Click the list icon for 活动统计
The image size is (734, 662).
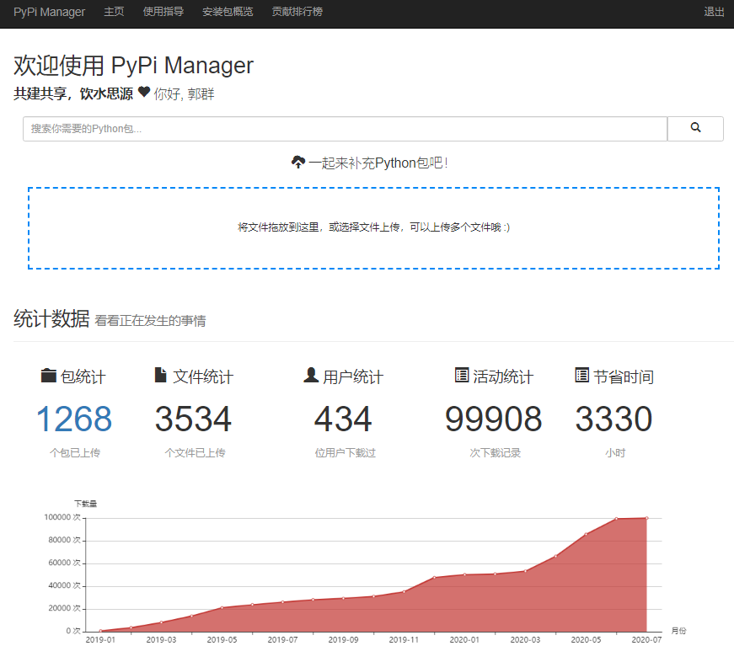(462, 375)
